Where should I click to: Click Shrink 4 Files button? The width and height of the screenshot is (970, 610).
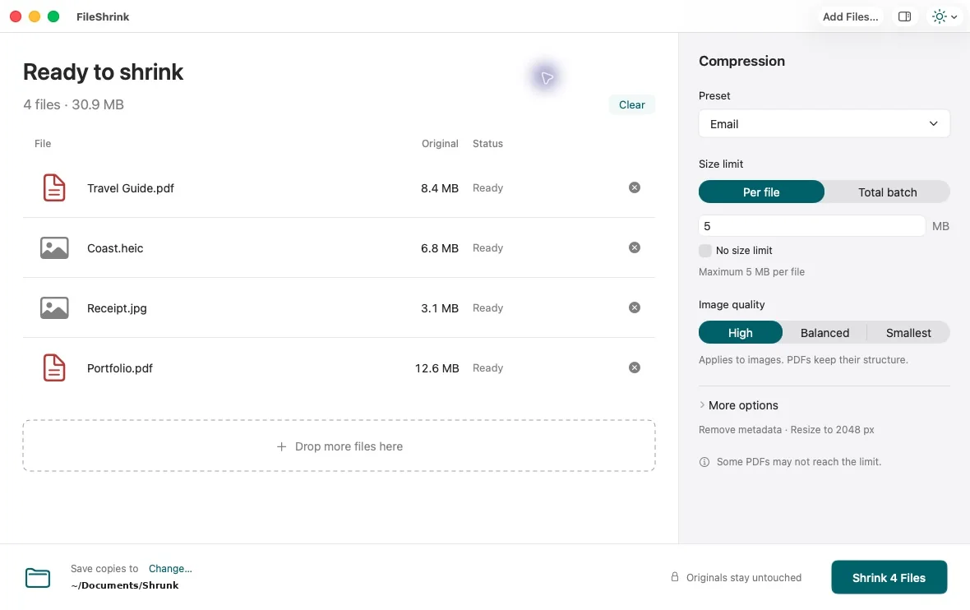coord(889,577)
